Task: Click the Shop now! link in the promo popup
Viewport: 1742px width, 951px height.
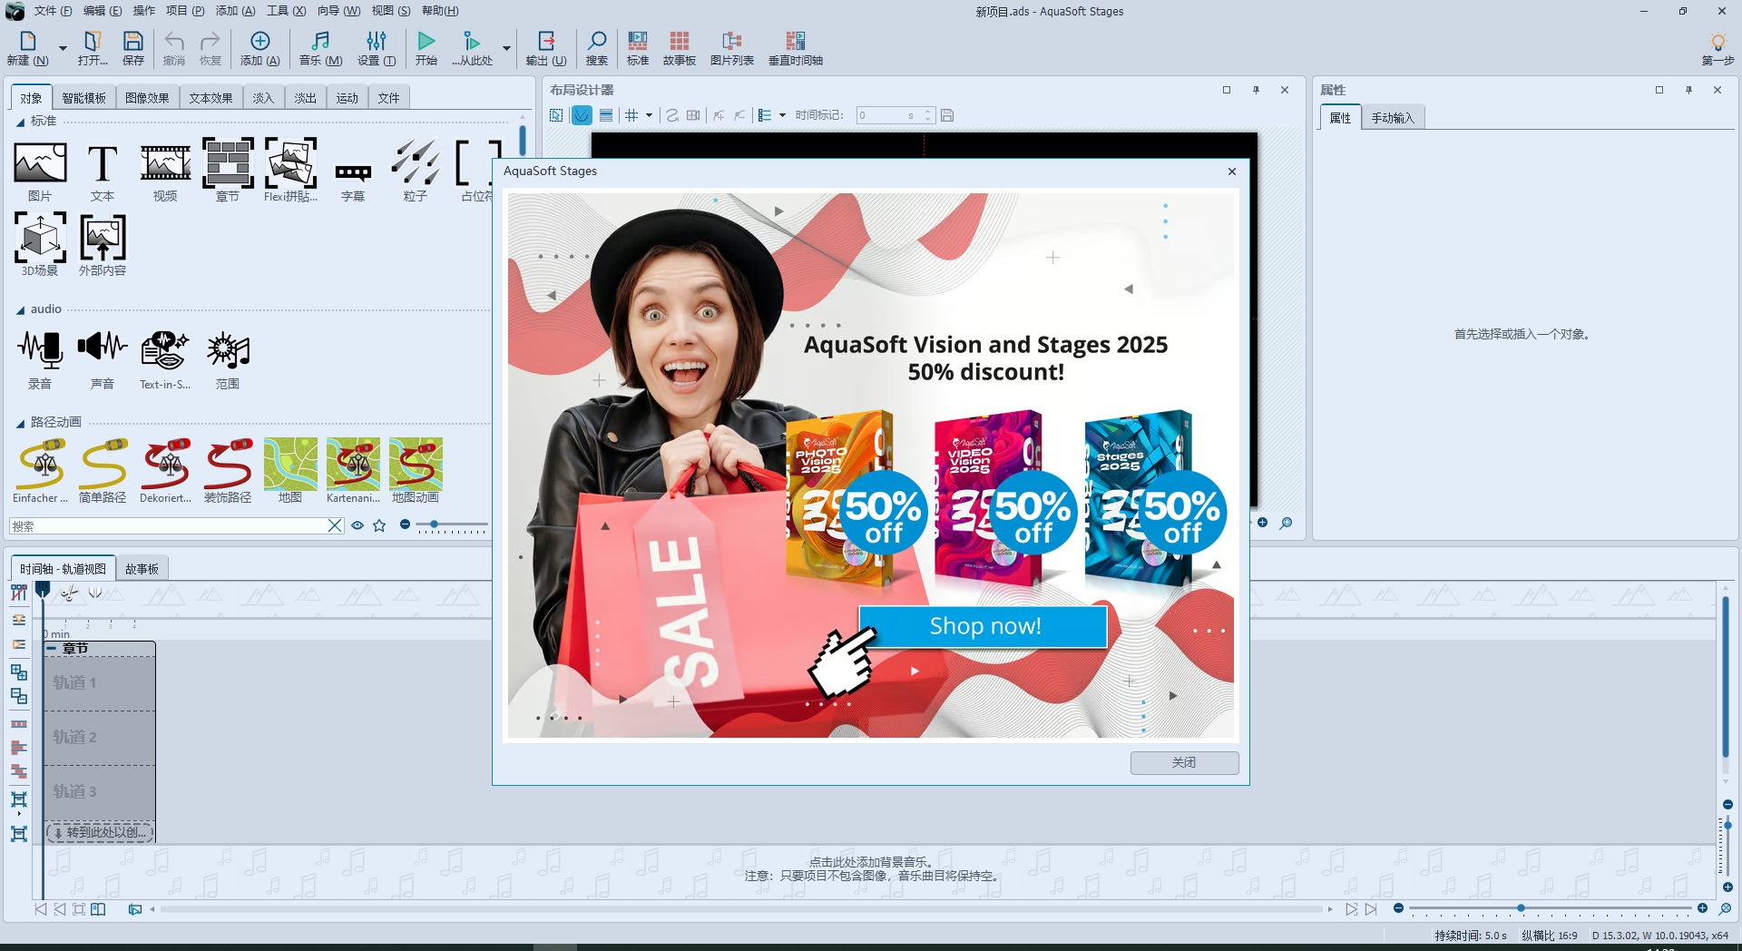Action: pyautogui.click(x=984, y=626)
